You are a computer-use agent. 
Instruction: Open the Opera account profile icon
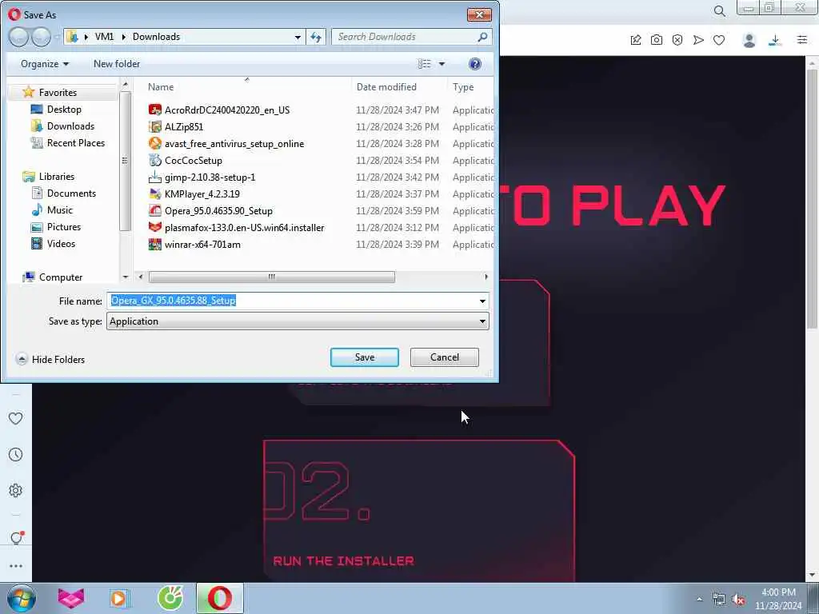tap(749, 40)
